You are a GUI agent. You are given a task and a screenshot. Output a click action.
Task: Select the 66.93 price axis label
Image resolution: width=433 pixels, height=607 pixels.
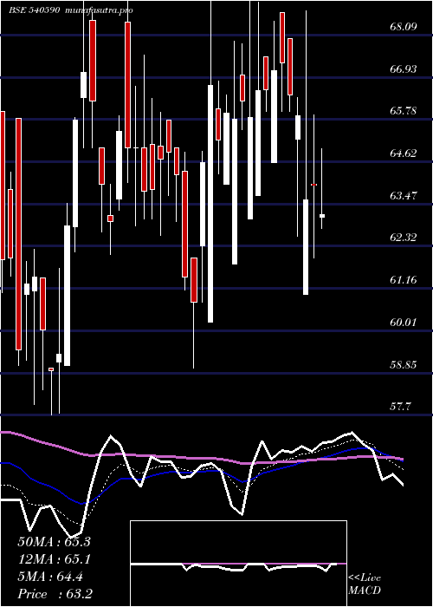403,69
